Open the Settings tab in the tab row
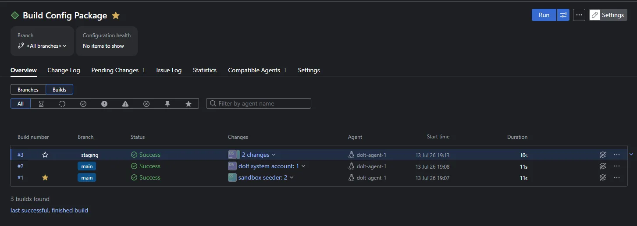637x226 pixels. [309, 70]
